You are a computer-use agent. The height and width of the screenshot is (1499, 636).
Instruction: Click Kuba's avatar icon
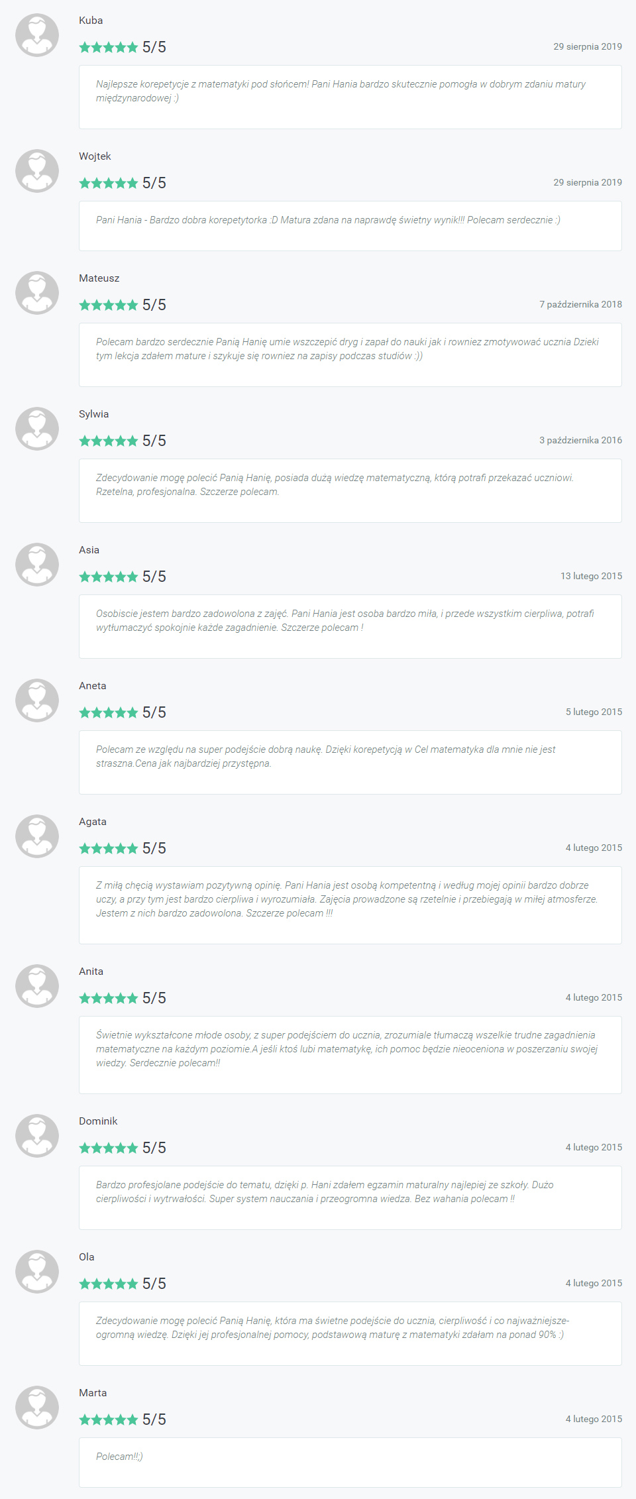click(x=37, y=35)
